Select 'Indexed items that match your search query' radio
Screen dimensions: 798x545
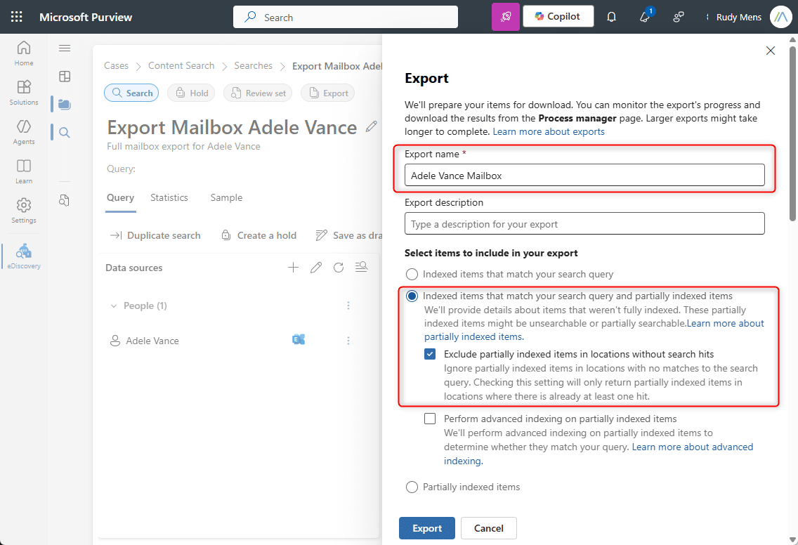[x=412, y=274]
